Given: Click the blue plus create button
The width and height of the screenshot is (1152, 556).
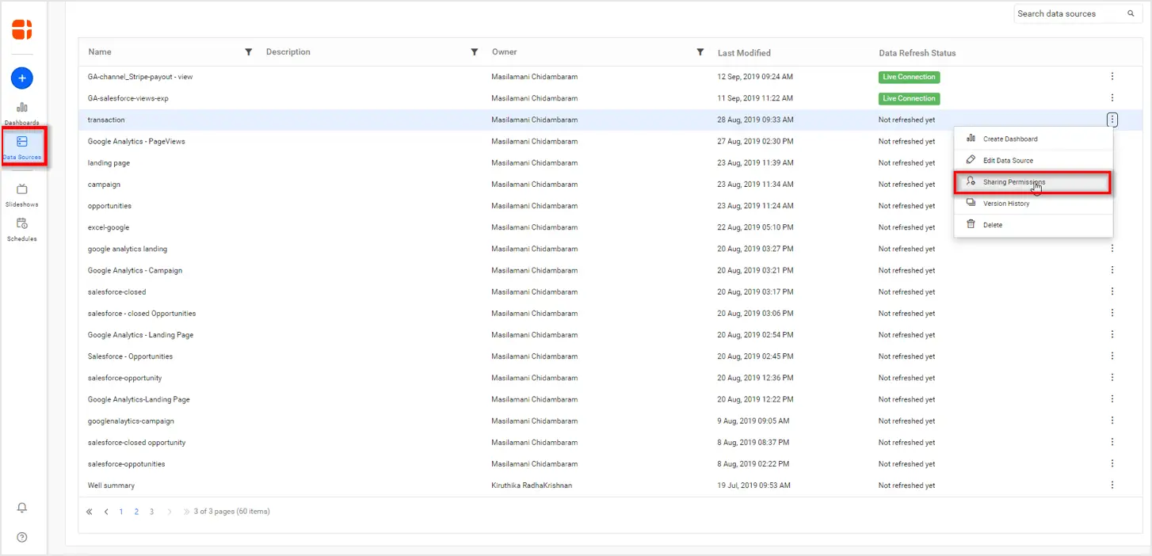Looking at the screenshot, I should tap(22, 78).
